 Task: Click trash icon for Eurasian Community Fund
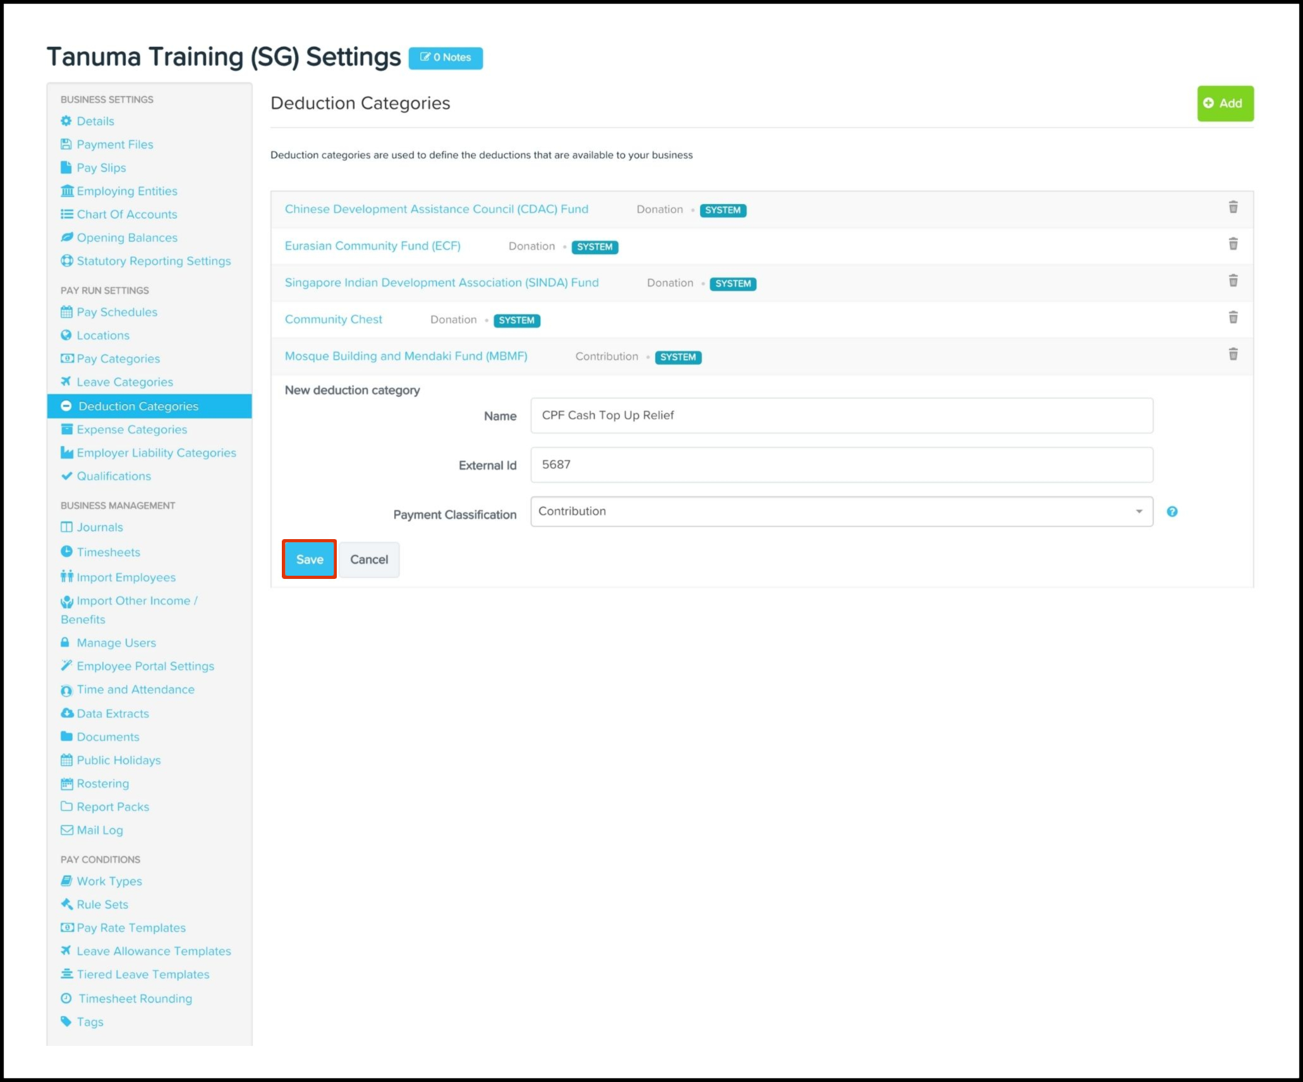(x=1232, y=244)
